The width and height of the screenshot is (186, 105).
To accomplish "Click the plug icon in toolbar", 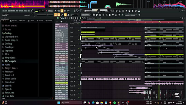I will [x=113, y=15].
